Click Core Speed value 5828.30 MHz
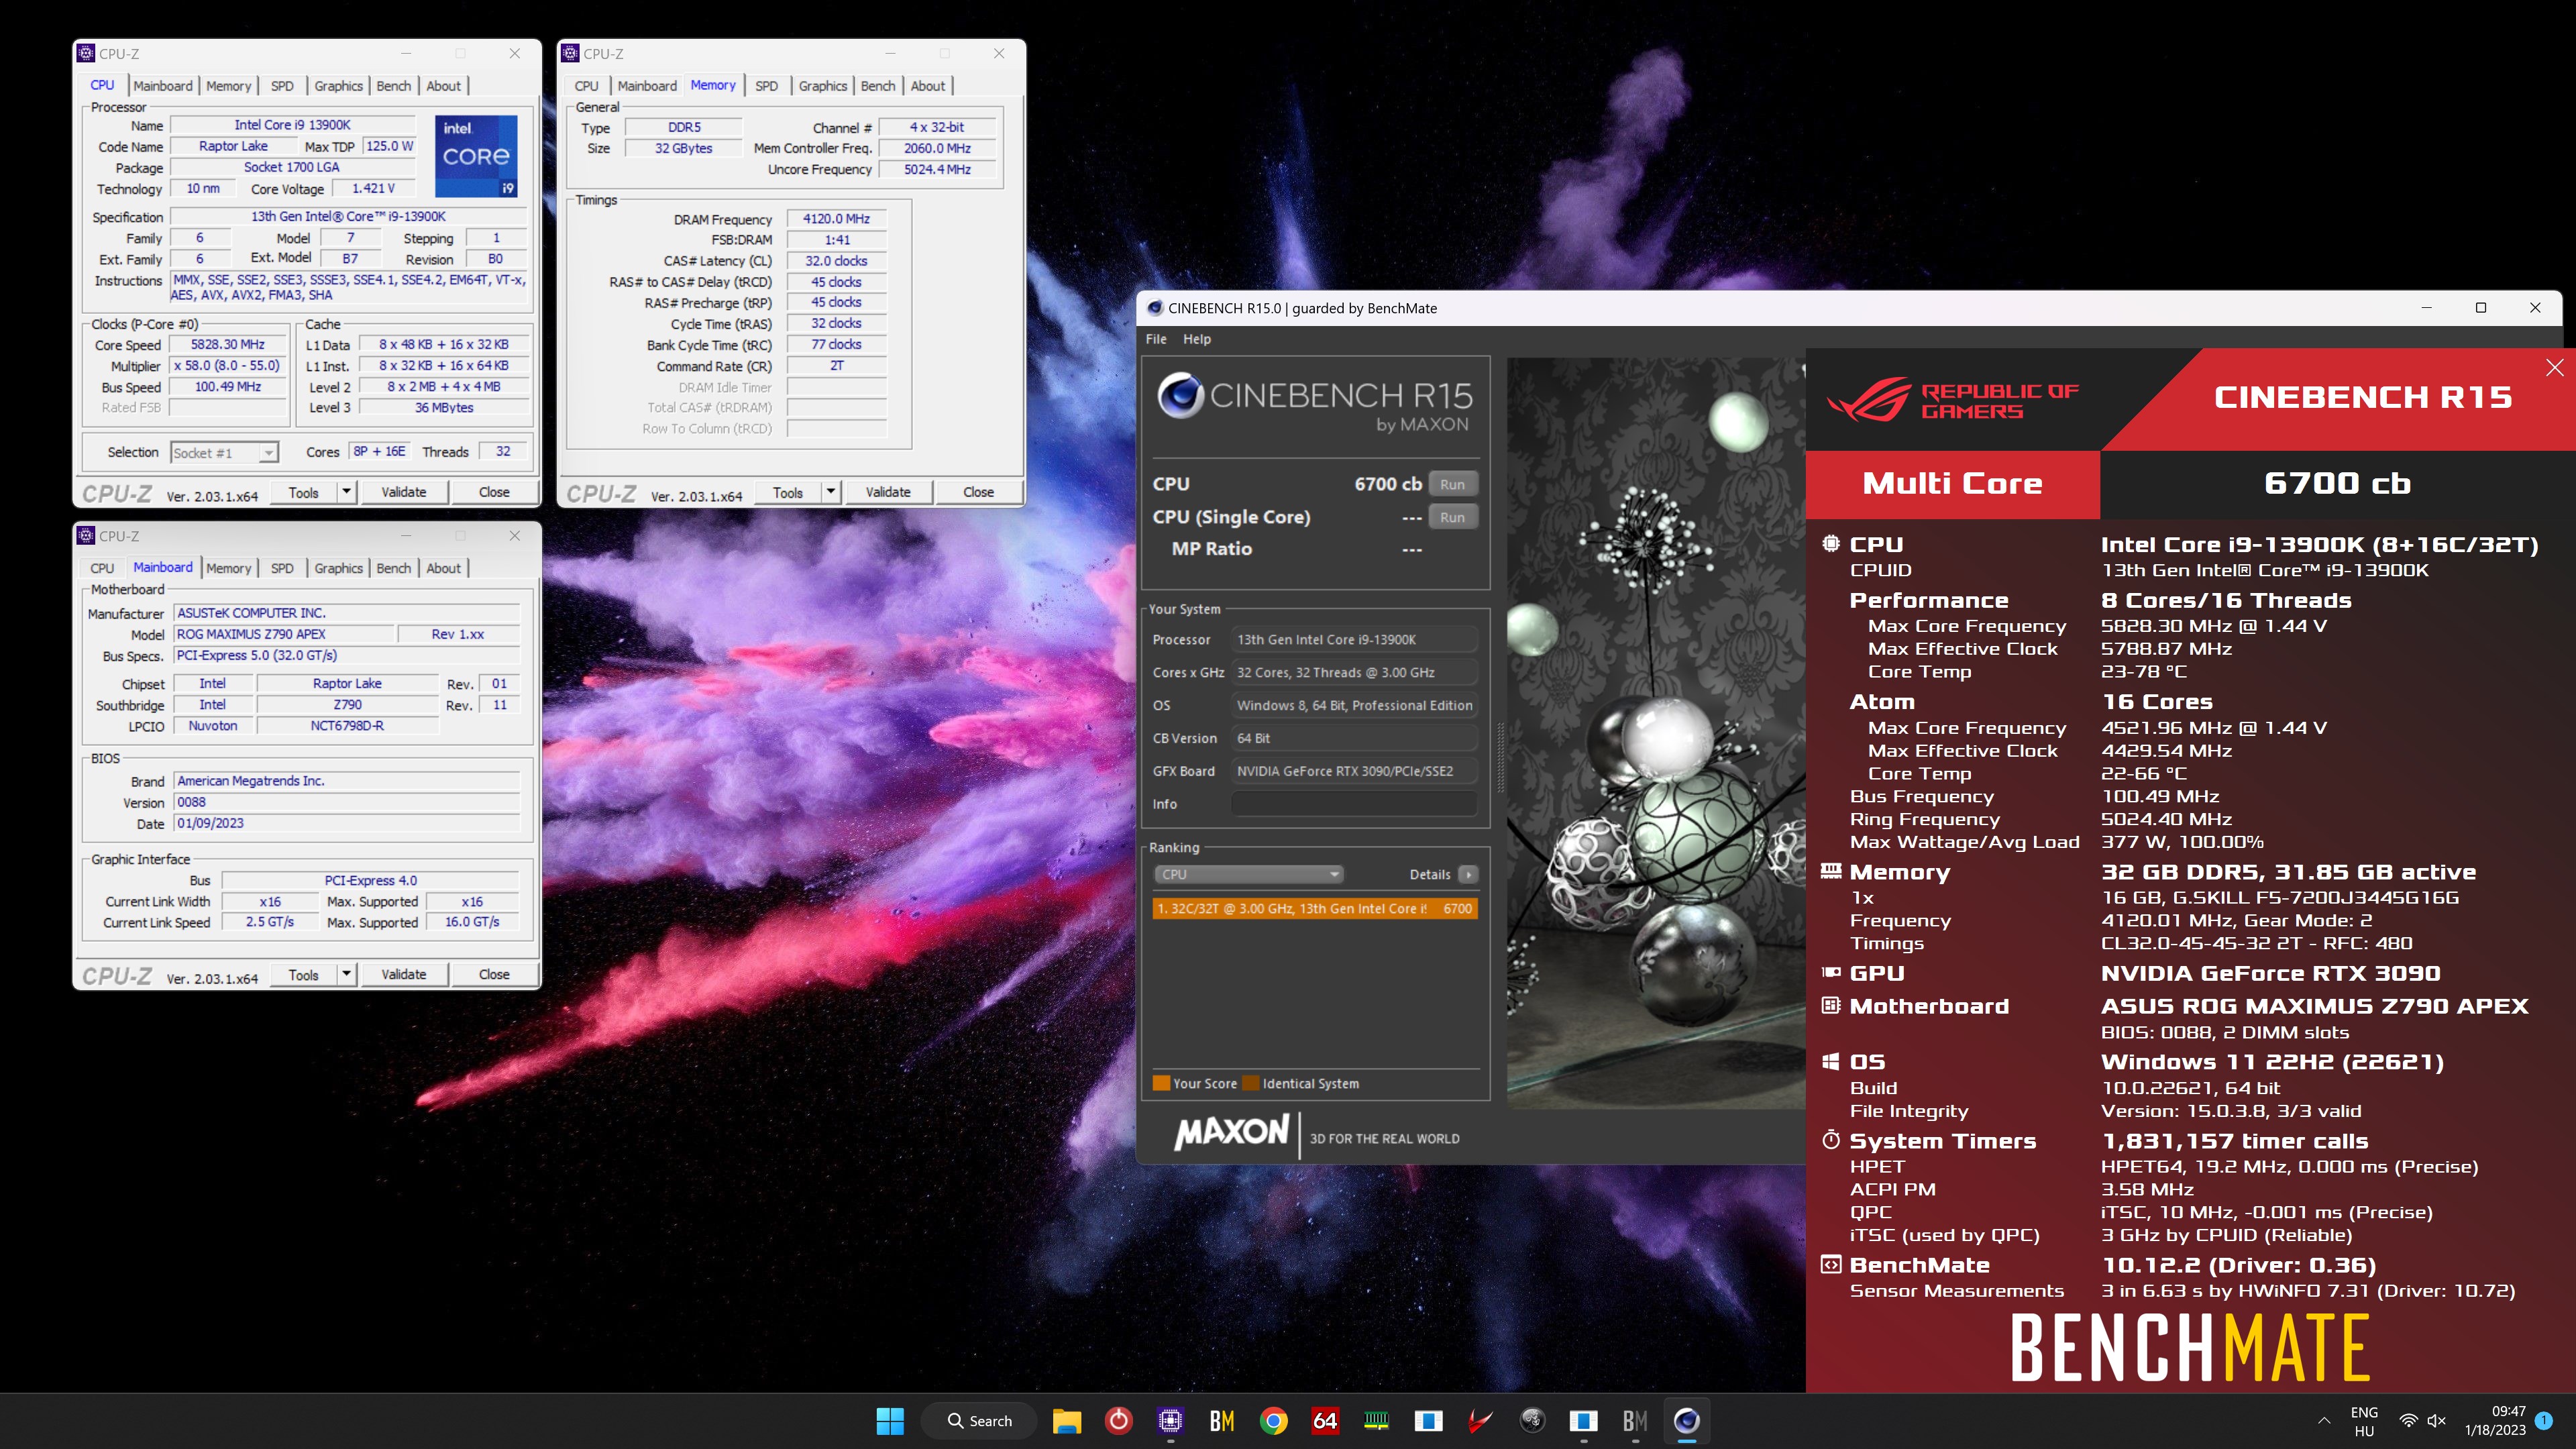Viewport: 2576px width, 1449px height. point(228,344)
